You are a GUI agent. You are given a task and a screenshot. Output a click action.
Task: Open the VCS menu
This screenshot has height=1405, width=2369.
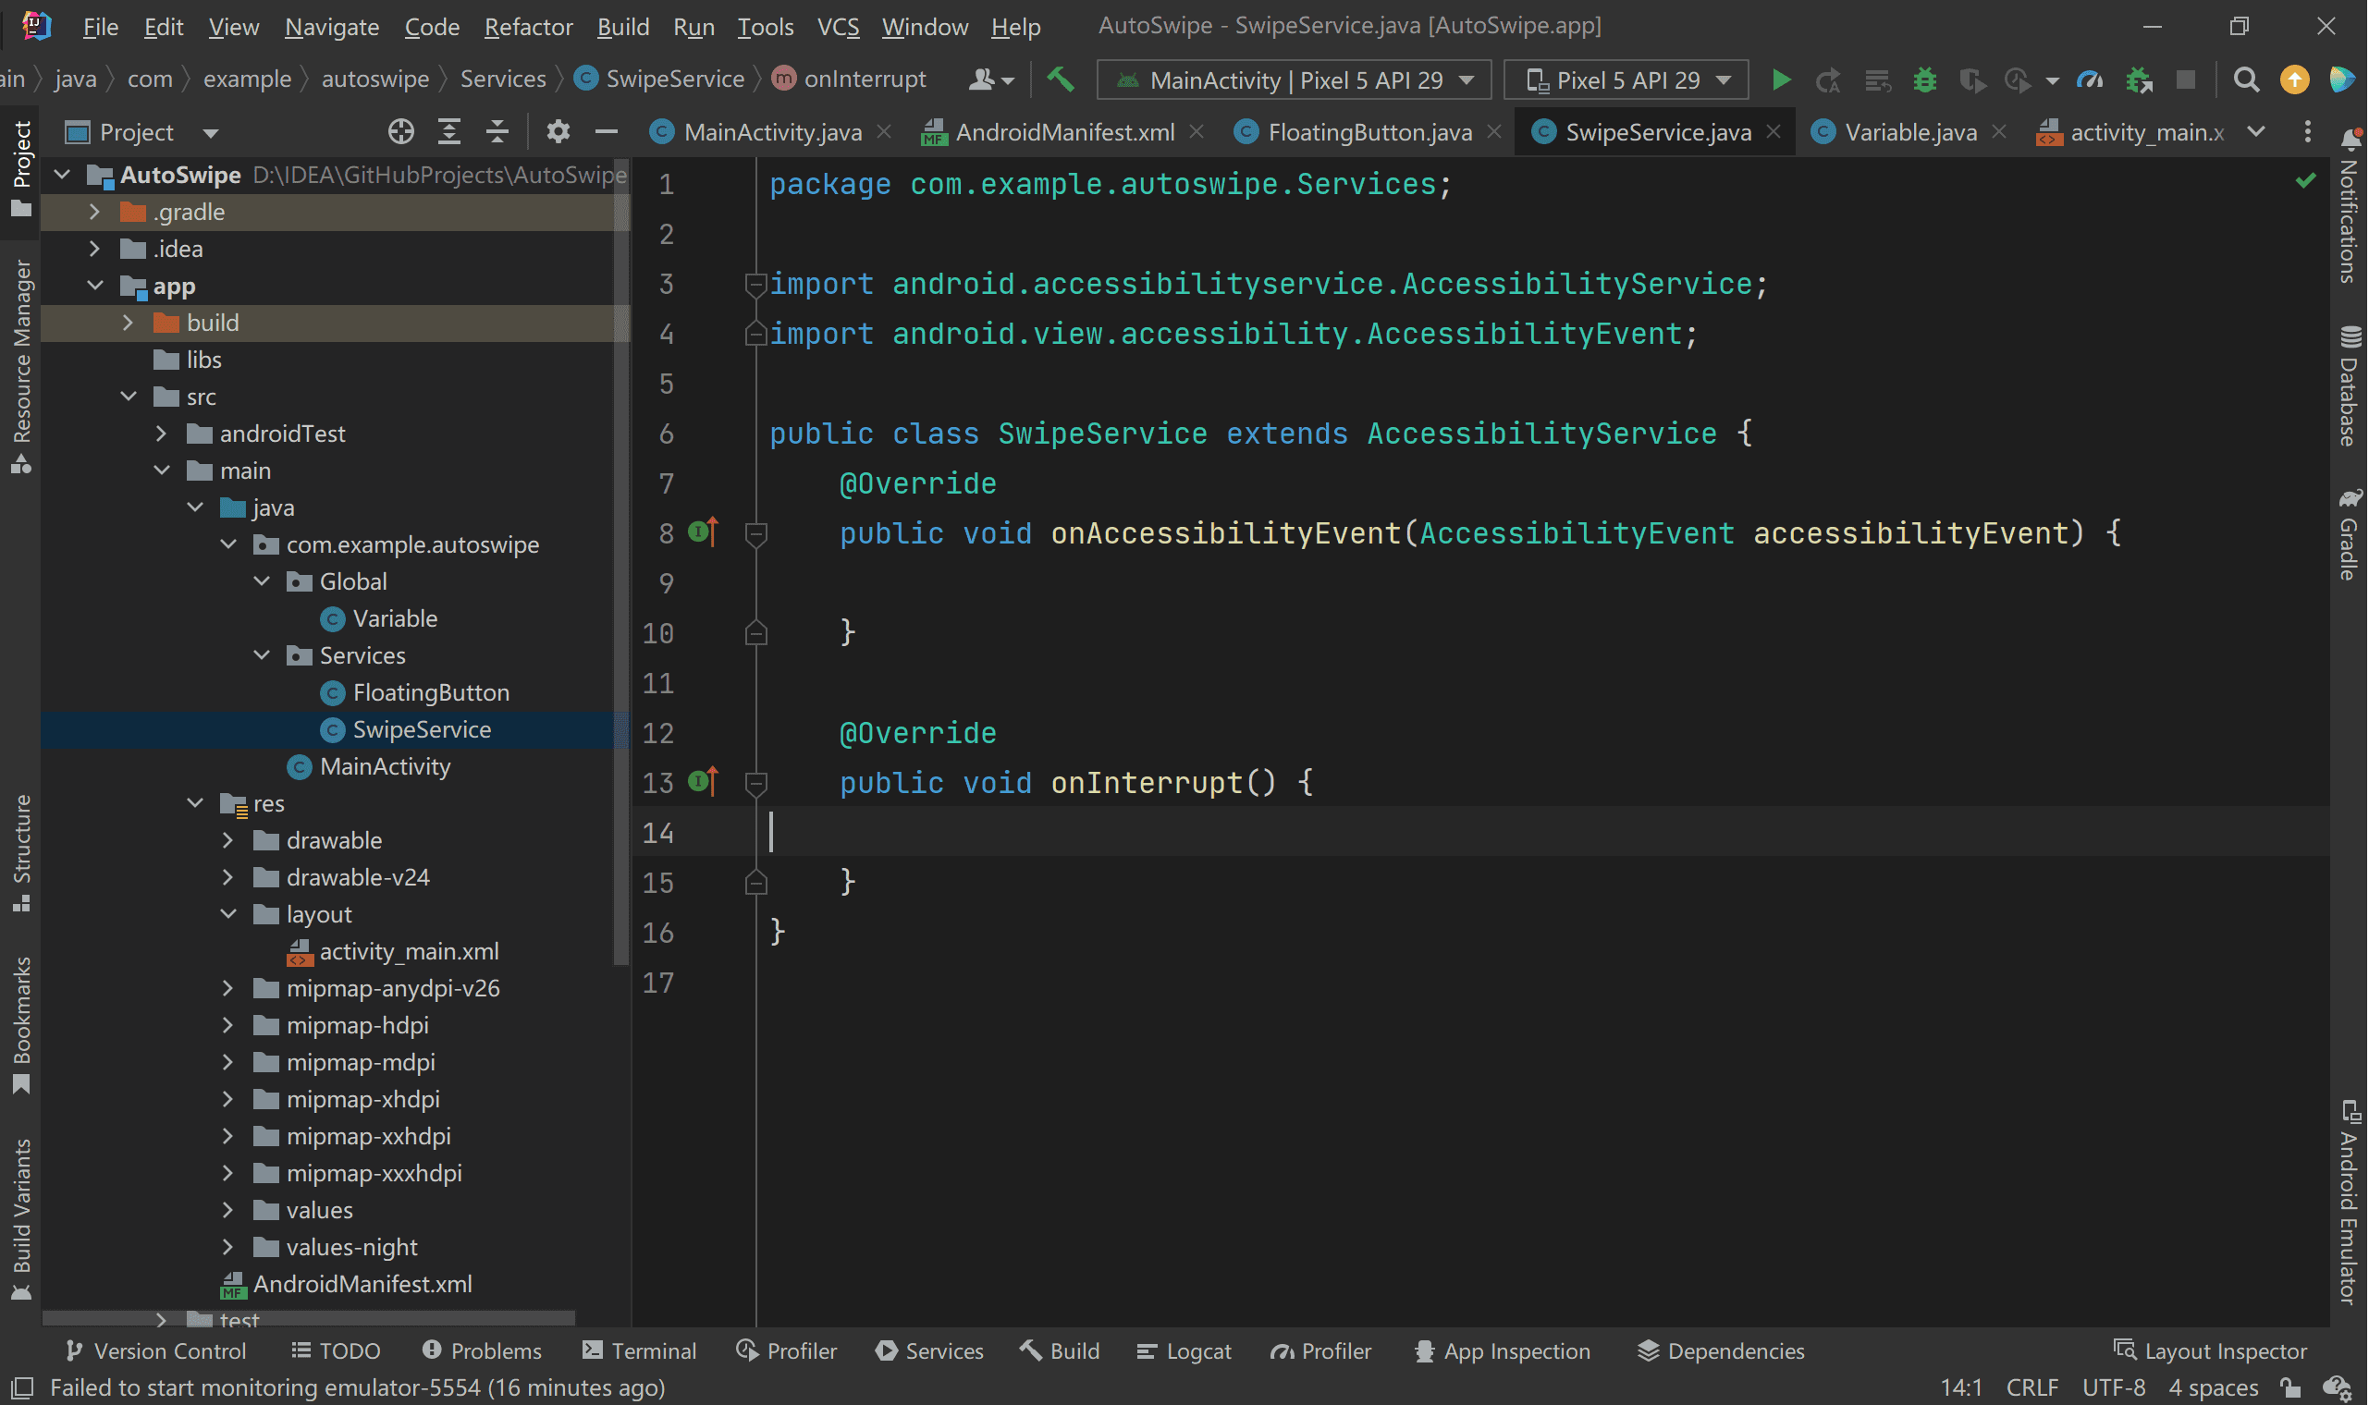[839, 27]
